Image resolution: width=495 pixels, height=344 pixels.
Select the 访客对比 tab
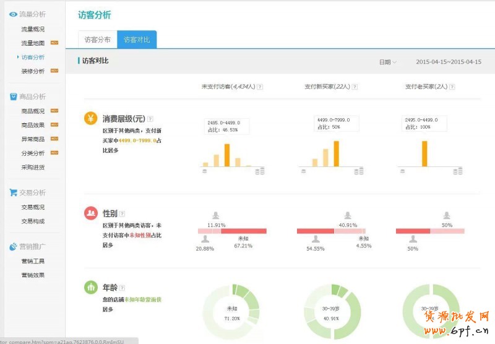137,40
